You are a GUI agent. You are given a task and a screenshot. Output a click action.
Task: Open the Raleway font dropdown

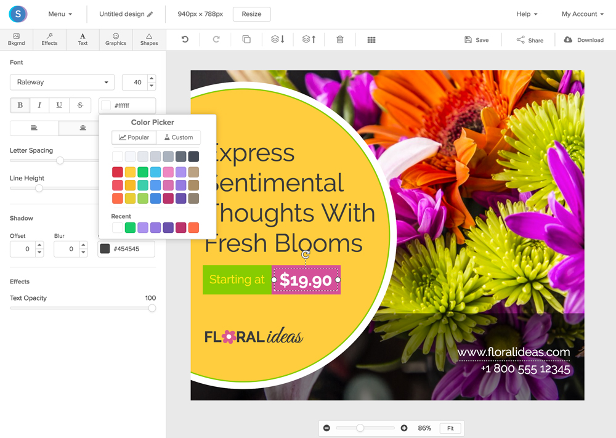point(62,82)
